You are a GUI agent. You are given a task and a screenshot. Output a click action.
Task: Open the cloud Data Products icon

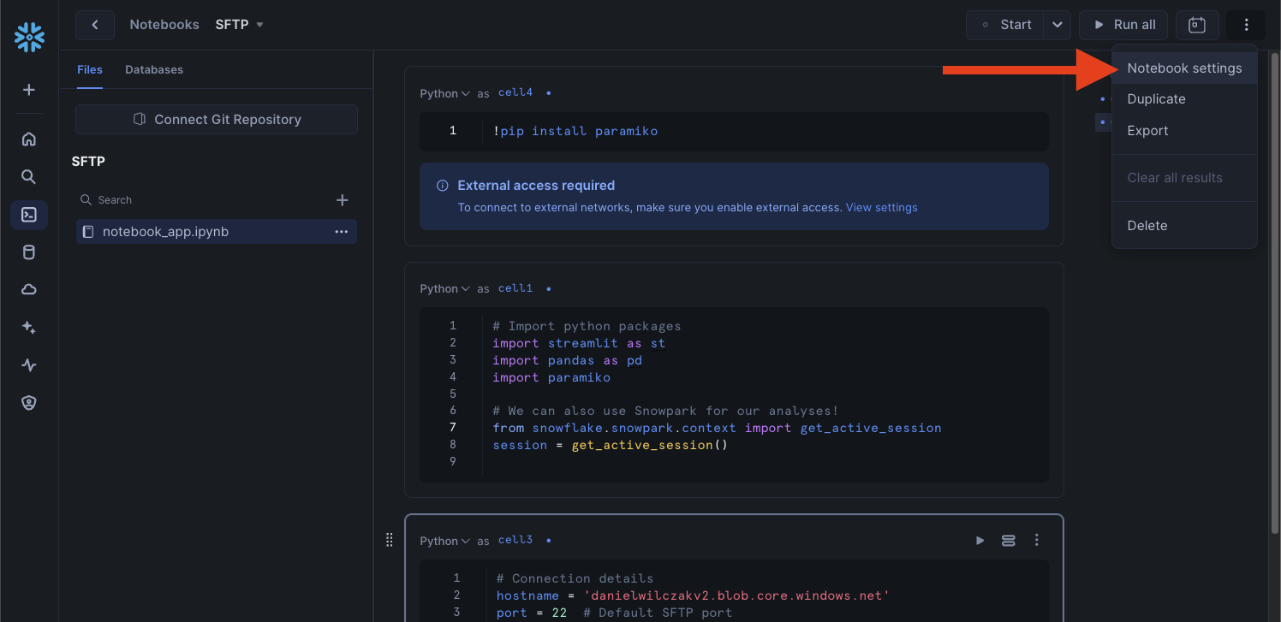coord(29,290)
